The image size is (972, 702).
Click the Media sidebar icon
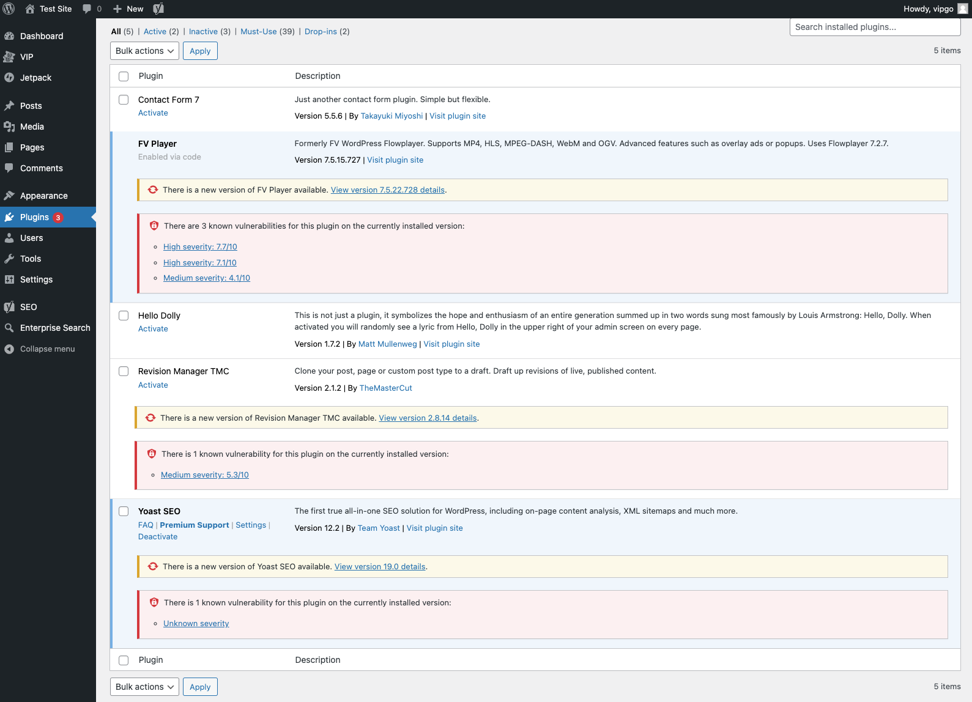[9, 127]
